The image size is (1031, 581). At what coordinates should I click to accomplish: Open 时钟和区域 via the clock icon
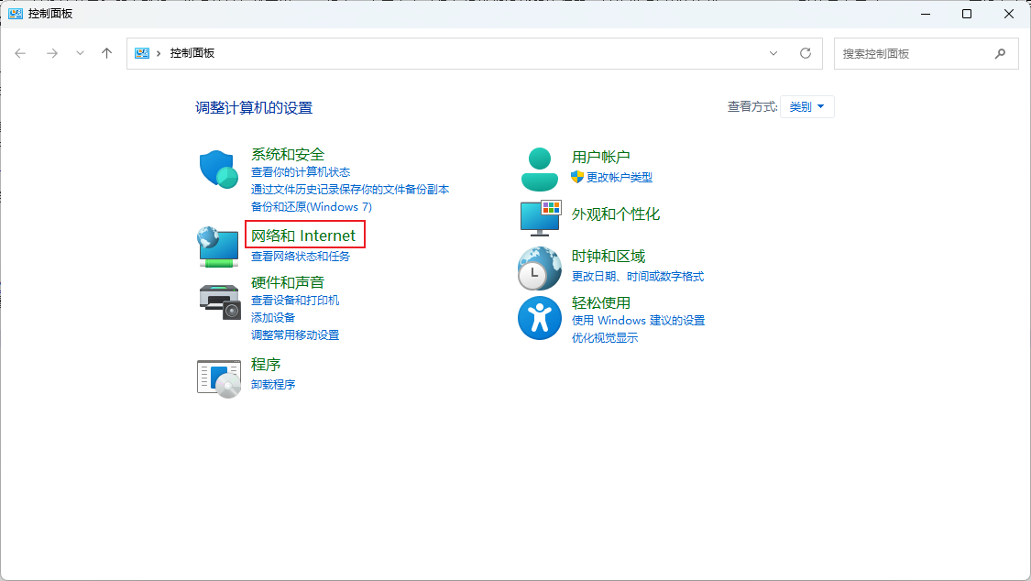pos(539,269)
